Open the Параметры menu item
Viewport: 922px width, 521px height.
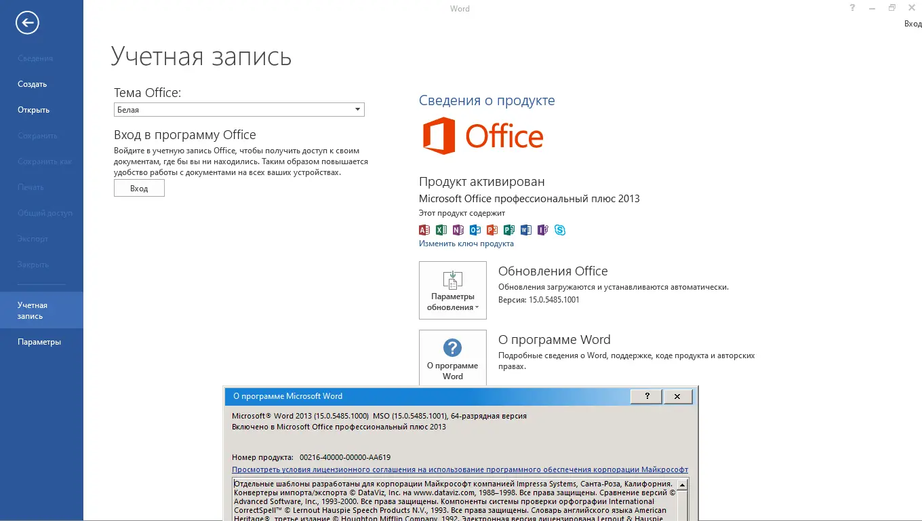click(39, 341)
